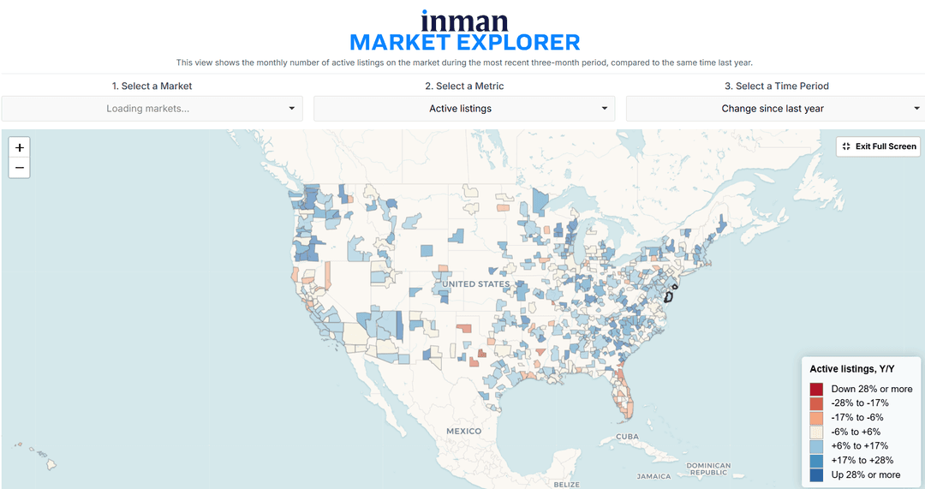Click the Exit Full Screen button
The image size is (925, 489).
point(879,146)
